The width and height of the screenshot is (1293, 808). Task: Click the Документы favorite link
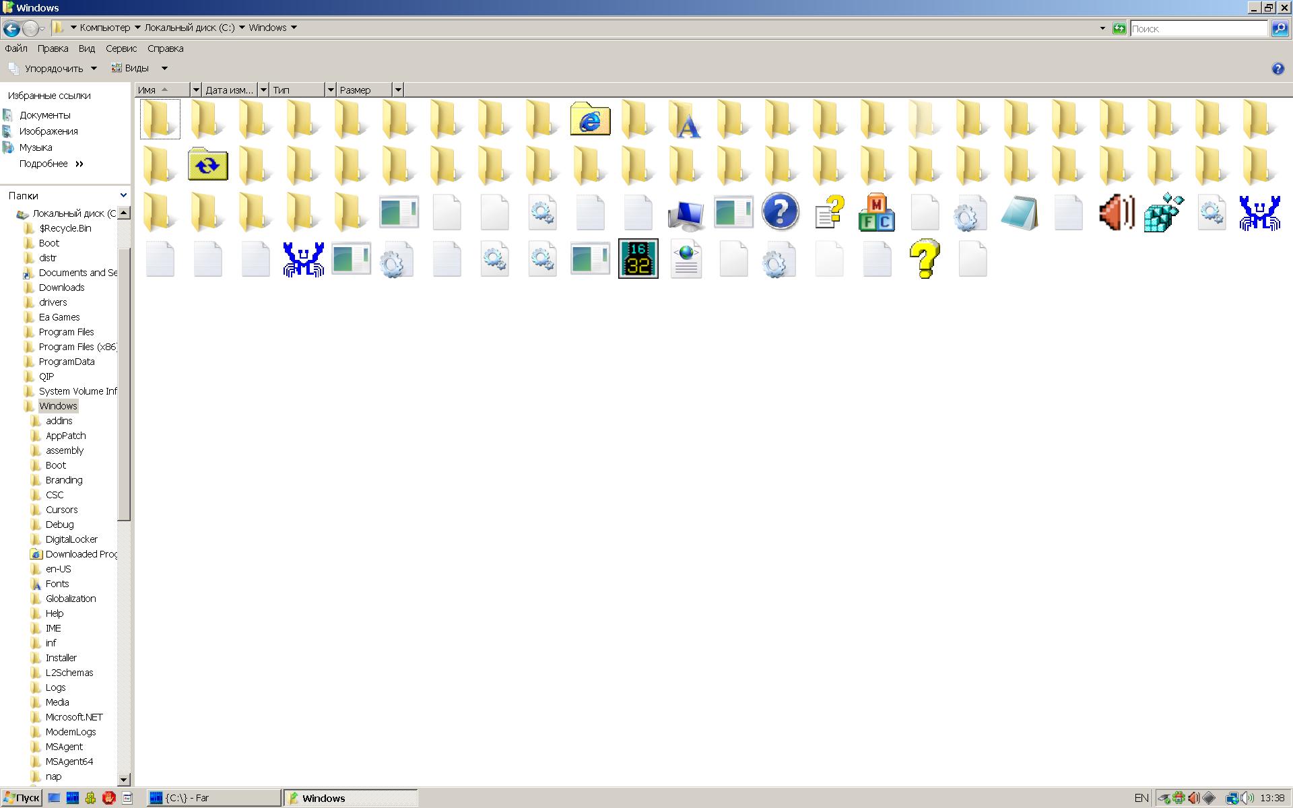coord(44,115)
